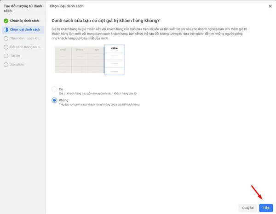Click the half-filled blue step icon for Chọn loại danh sách
Viewport: 276px width, 214px height.
[x=6, y=30]
